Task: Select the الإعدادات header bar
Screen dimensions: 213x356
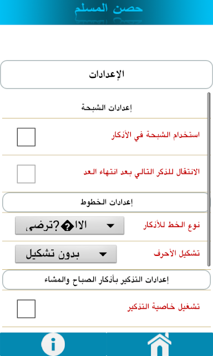Action: pos(106,75)
